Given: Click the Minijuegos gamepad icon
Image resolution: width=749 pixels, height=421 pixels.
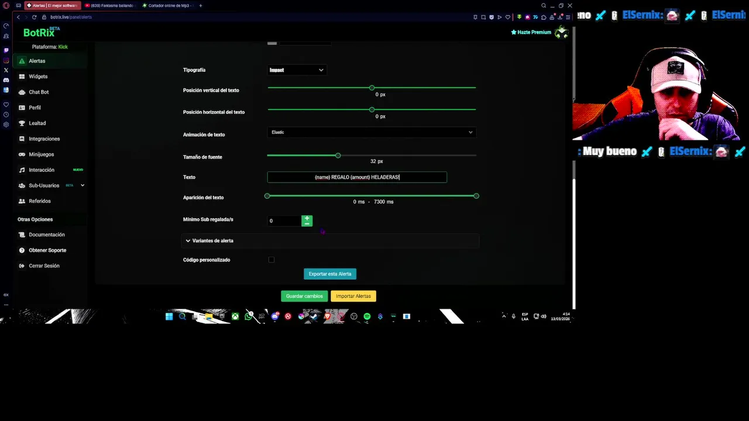Looking at the screenshot, I should (x=22, y=154).
